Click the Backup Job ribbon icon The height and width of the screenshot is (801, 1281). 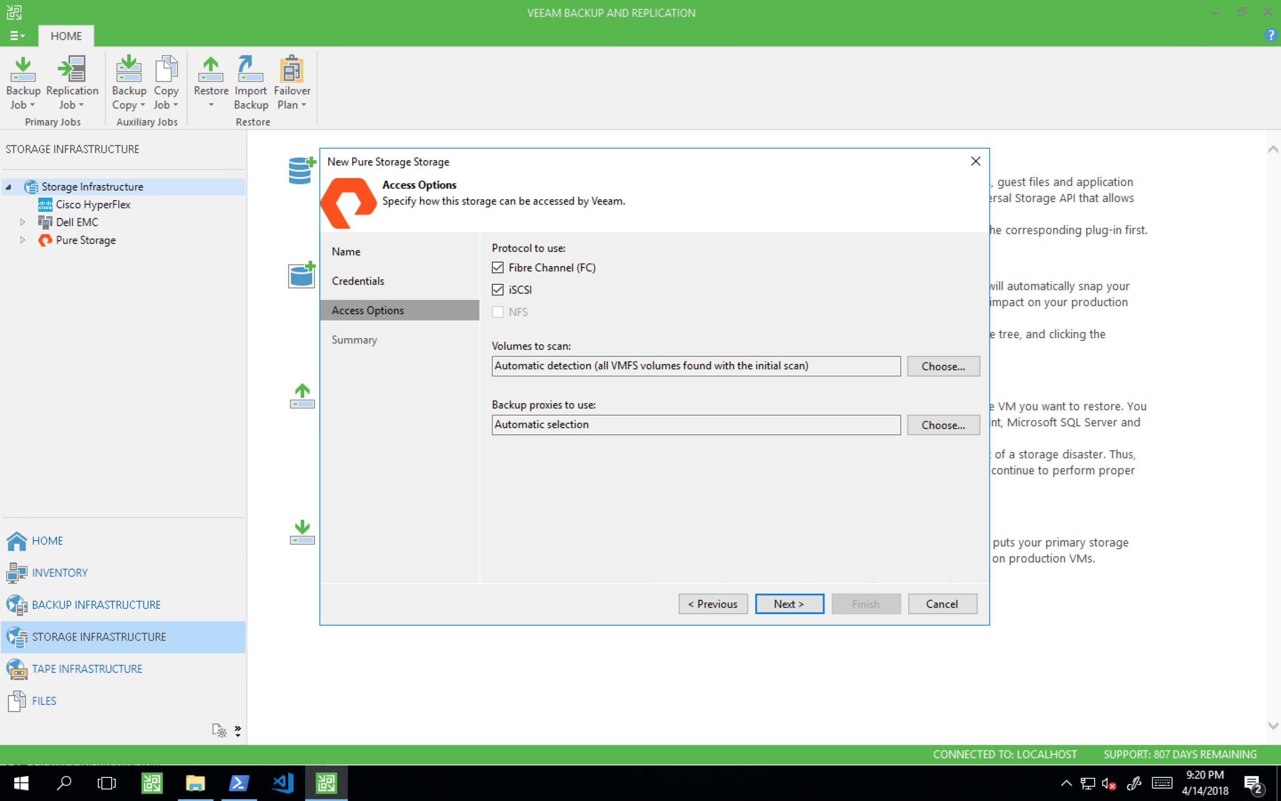[x=23, y=69]
